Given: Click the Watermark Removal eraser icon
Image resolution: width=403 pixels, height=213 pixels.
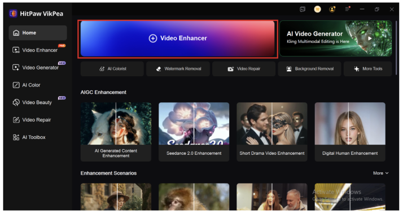Looking at the screenshot, I should point(159,69).
